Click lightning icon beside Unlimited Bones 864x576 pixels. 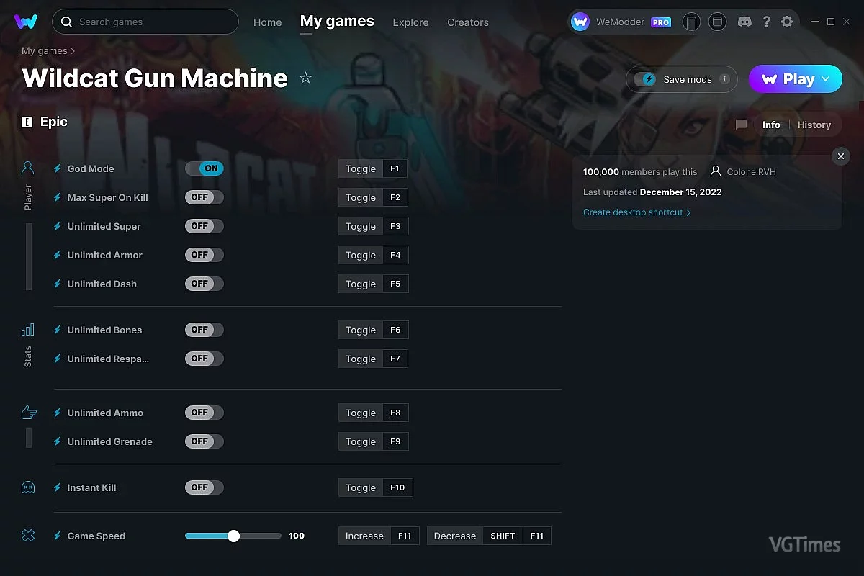coord(58,330)
